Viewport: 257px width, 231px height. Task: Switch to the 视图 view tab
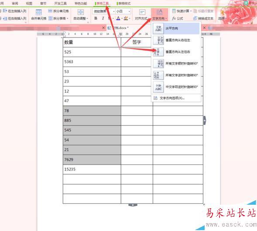pos(29,3)
